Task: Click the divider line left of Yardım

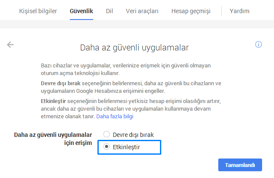Action: 221,11
